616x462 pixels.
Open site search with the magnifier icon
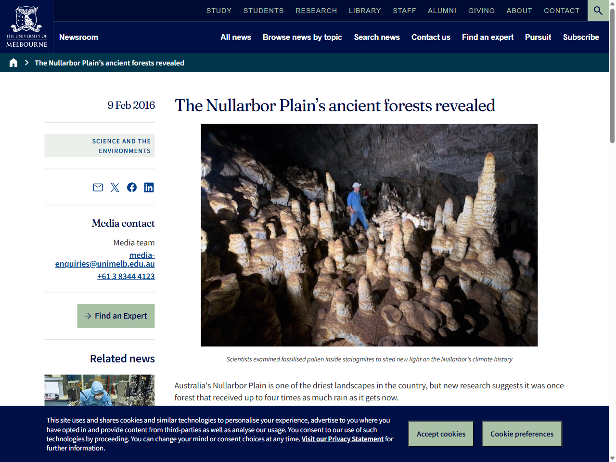pyautogui.click(x=598, y=10)
